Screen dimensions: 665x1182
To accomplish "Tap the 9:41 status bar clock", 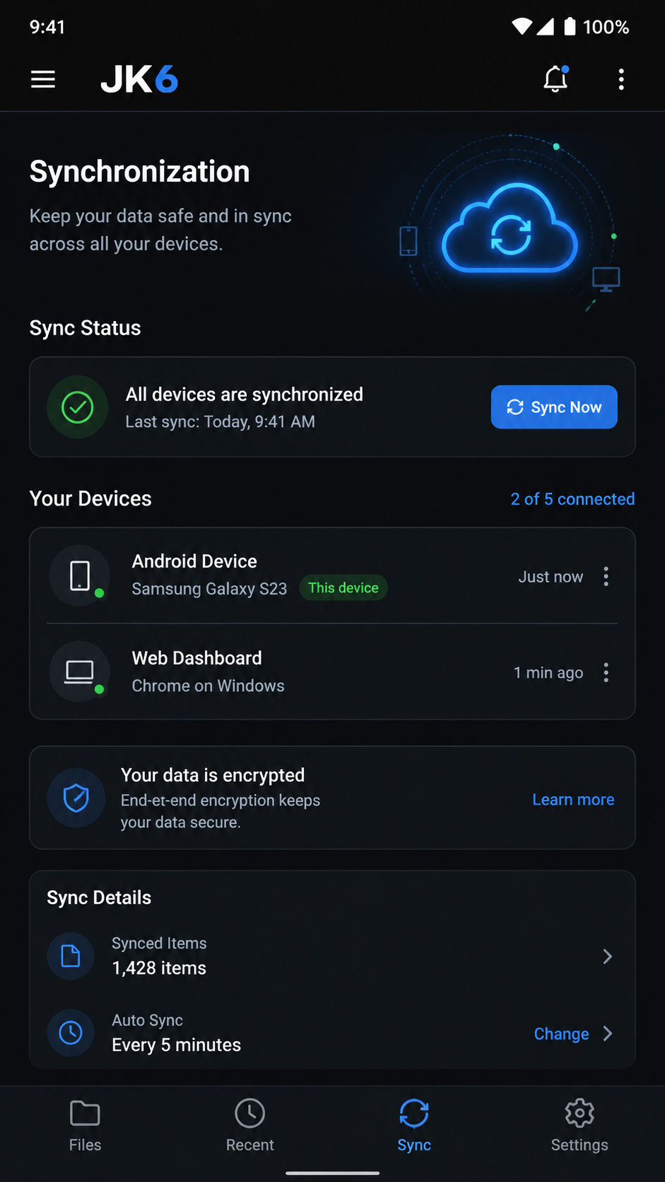I will [47, 27].
